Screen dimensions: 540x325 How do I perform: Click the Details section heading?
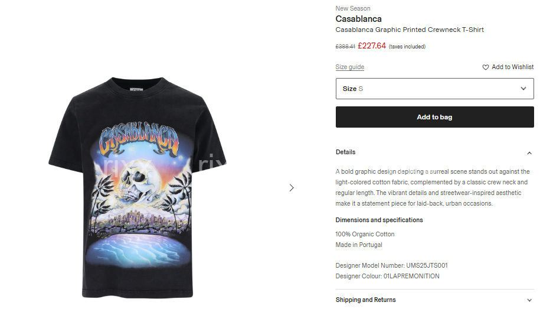click(345, 152)
